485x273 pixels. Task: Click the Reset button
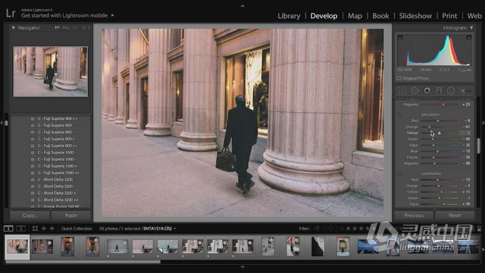455,215
